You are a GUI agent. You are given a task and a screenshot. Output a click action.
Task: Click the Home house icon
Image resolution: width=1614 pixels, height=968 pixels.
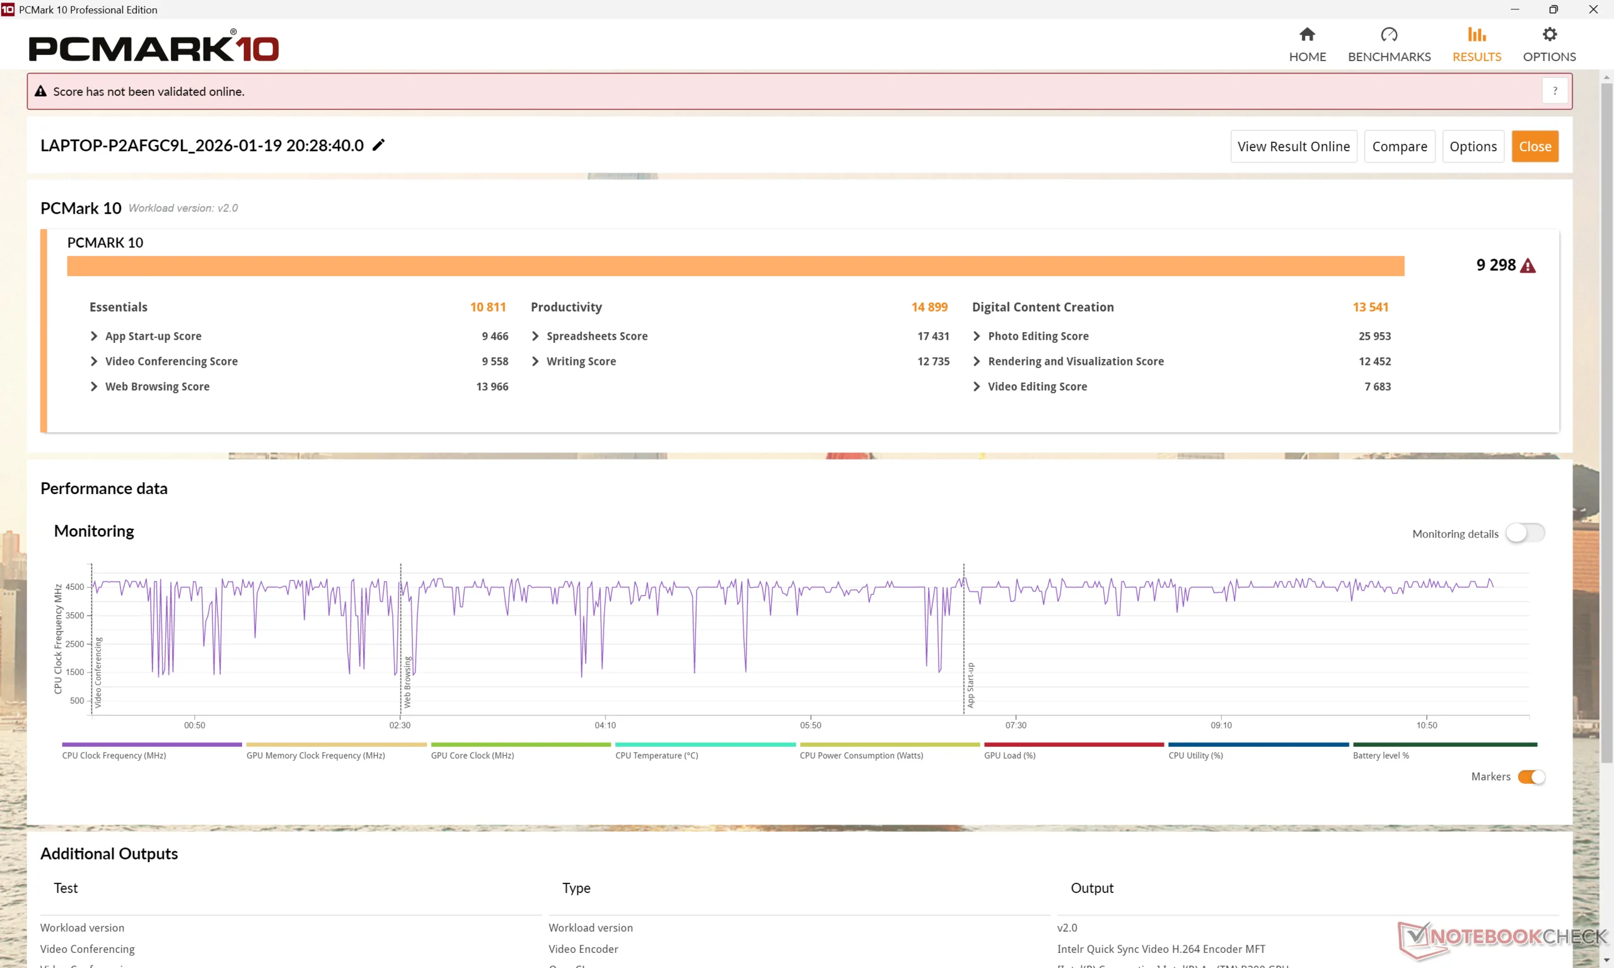1307,35
